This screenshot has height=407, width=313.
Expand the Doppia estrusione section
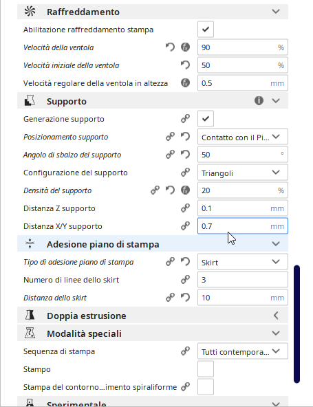tap(153, 316)
